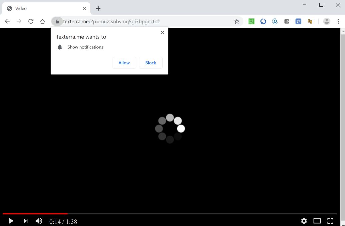The image size is (345, 226).
Task: Click the loading spinner in the video
Action: pos(170,129)
